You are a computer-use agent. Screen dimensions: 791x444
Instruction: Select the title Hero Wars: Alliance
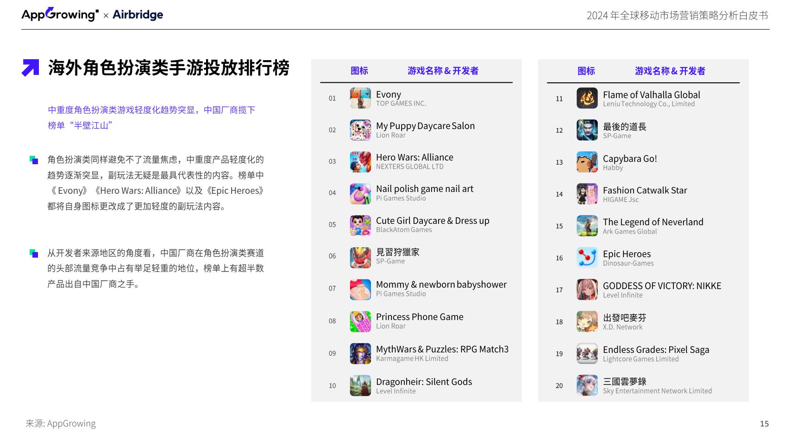point(414,157)
